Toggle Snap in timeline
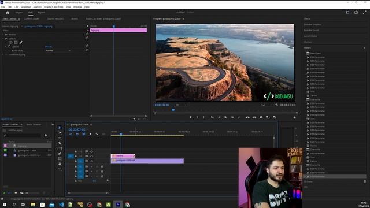The width and height of the screenshot is (370, 208). click(77, 134)
